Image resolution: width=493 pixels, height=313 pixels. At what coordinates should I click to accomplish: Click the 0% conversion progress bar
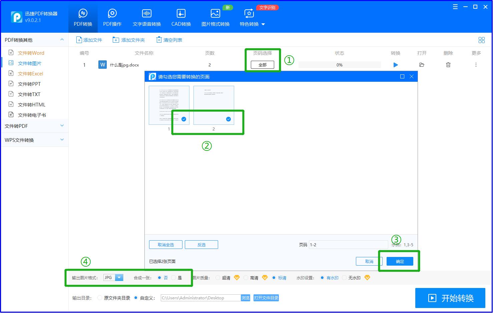pyautogui.click(x=340, y=65)
